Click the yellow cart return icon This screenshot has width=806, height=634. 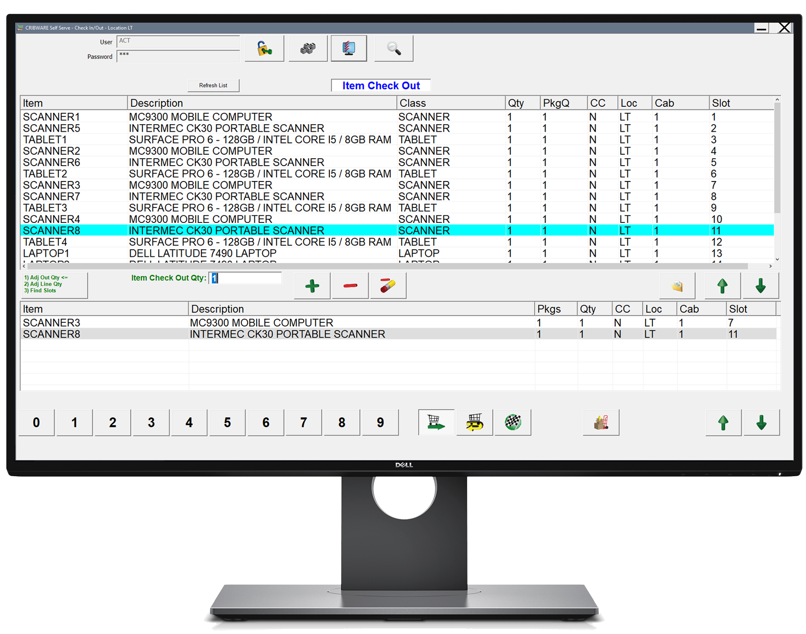click(x=474, y=422)
